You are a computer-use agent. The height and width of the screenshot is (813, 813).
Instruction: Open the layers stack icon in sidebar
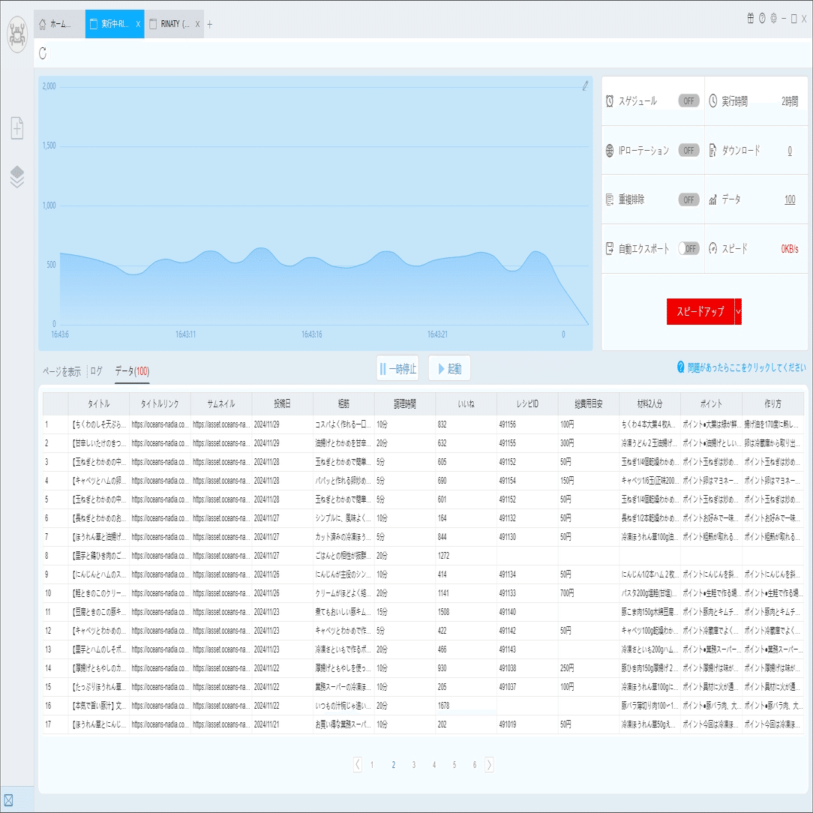click(17, 177)
